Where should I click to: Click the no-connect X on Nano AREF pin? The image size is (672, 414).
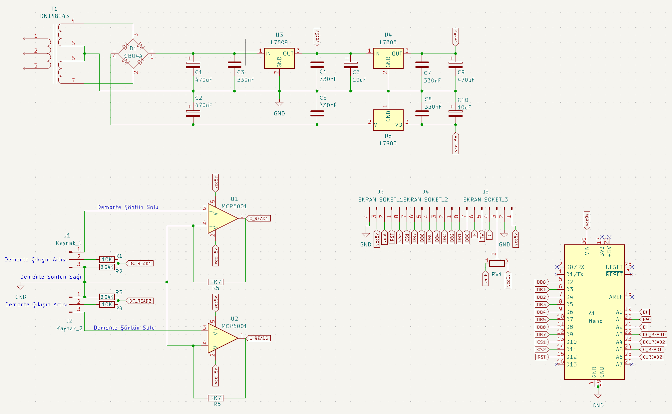click(x=632, y=297)
